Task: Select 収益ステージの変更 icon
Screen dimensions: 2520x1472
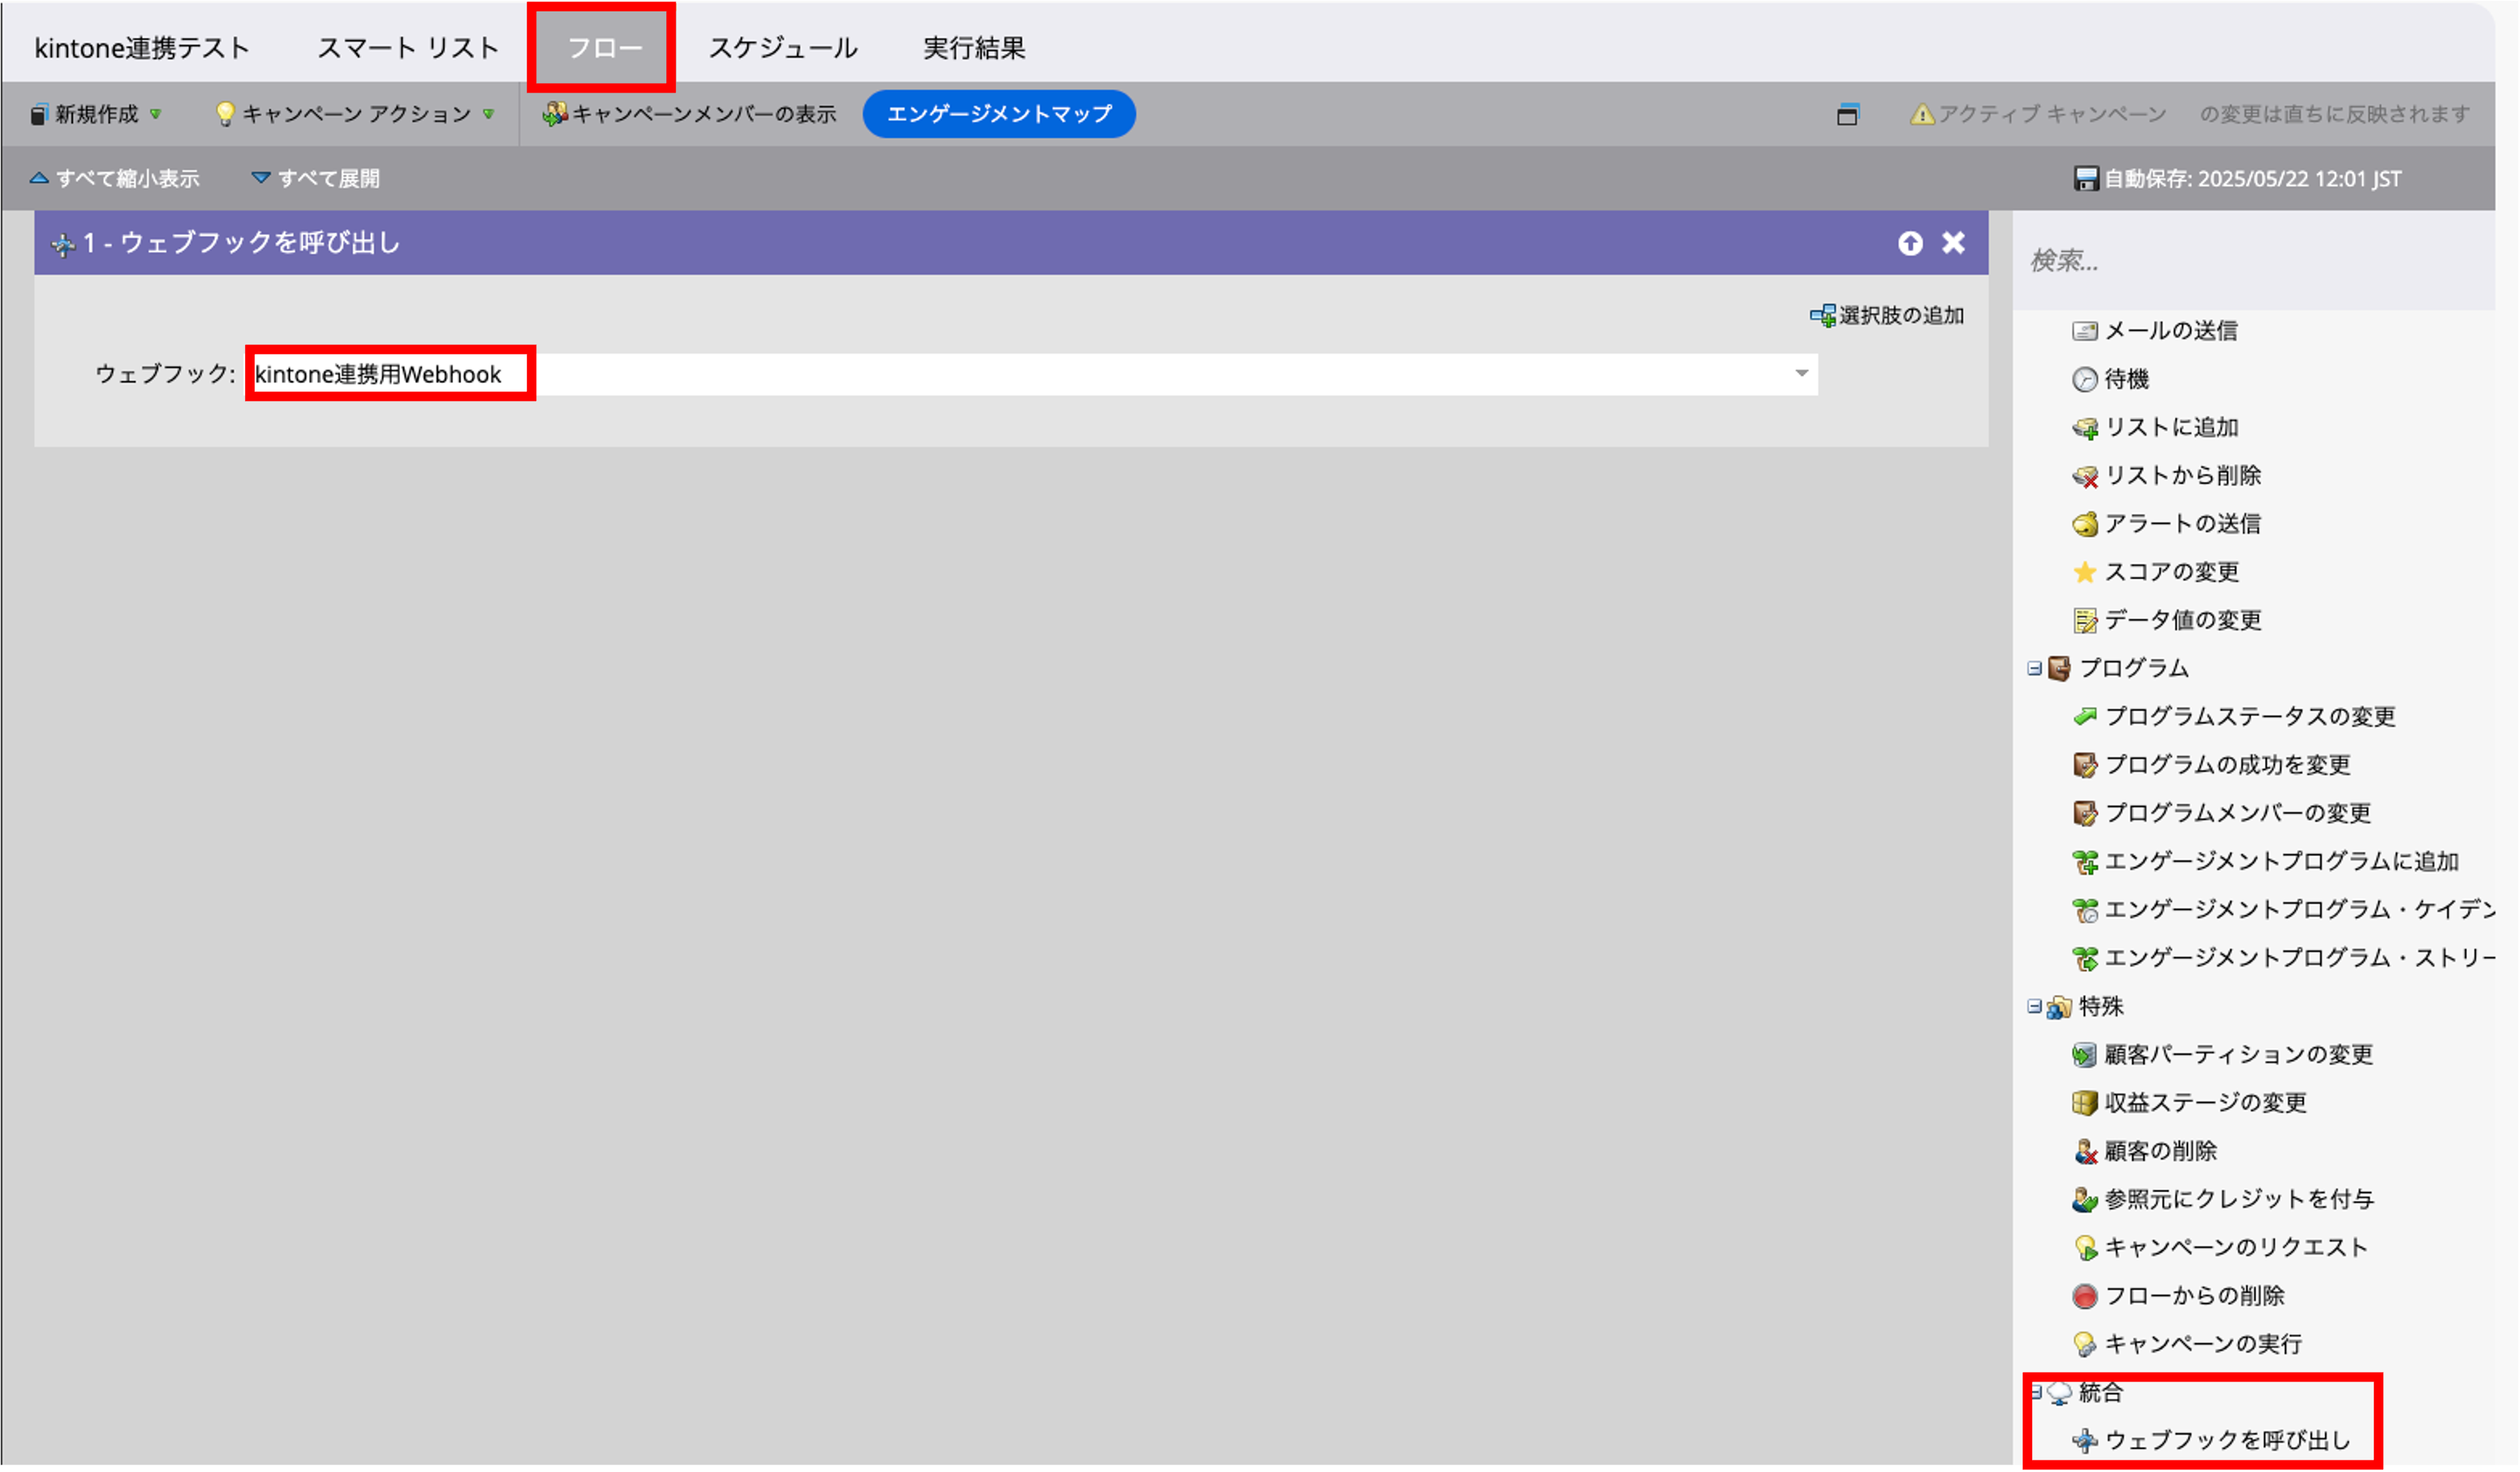Action: pyautogui.click(x=2084, y=1103)
